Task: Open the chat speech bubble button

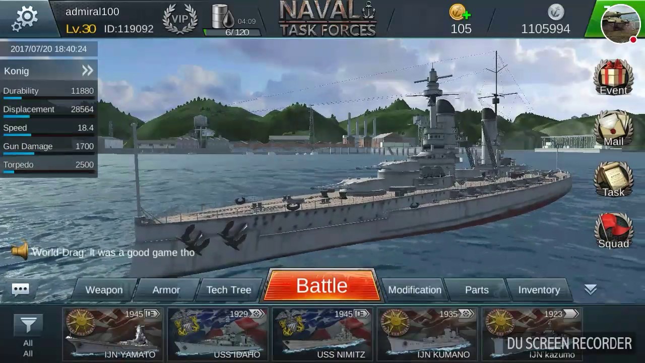Action: pyautogui.click(x=21, y=289)
